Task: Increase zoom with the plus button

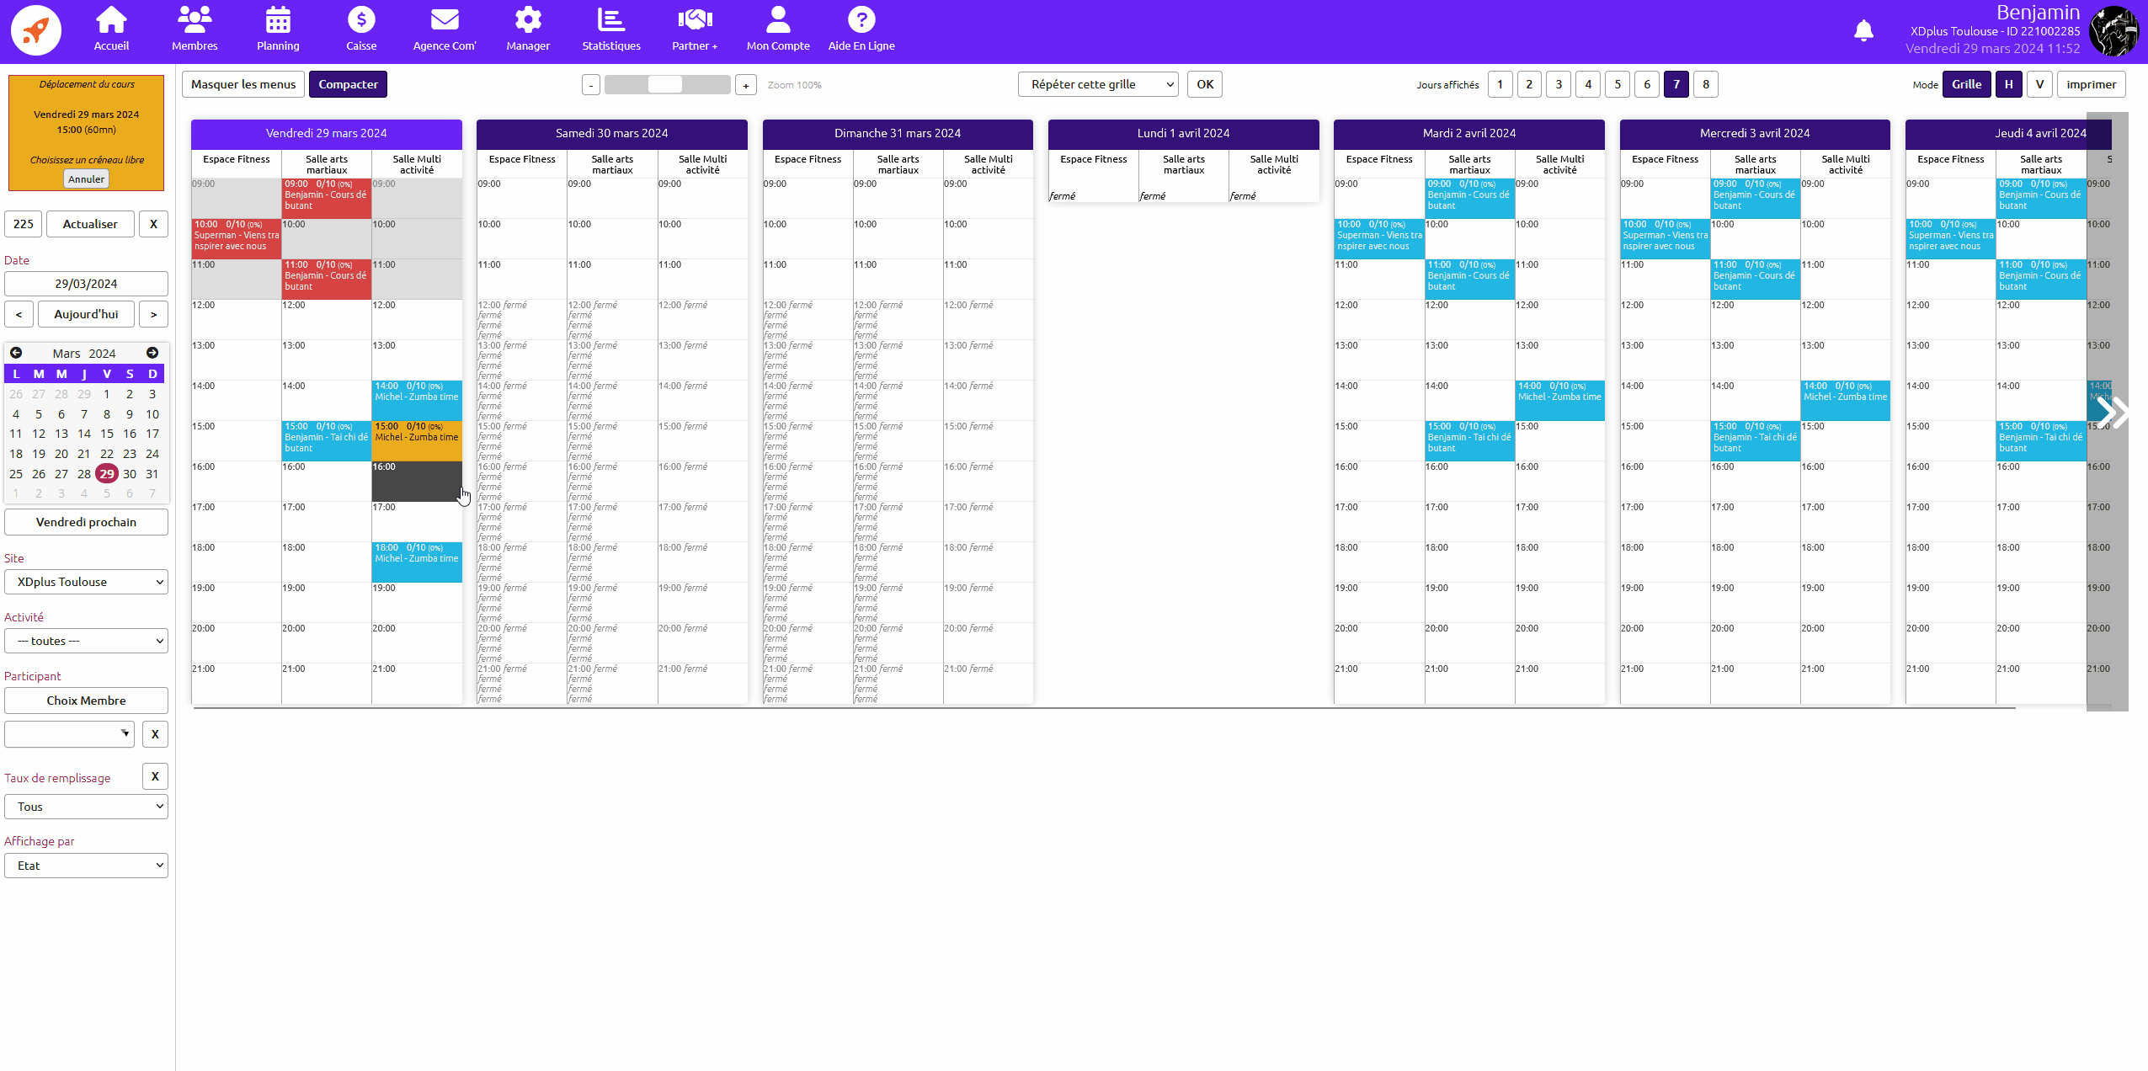Action: [745, 85]
